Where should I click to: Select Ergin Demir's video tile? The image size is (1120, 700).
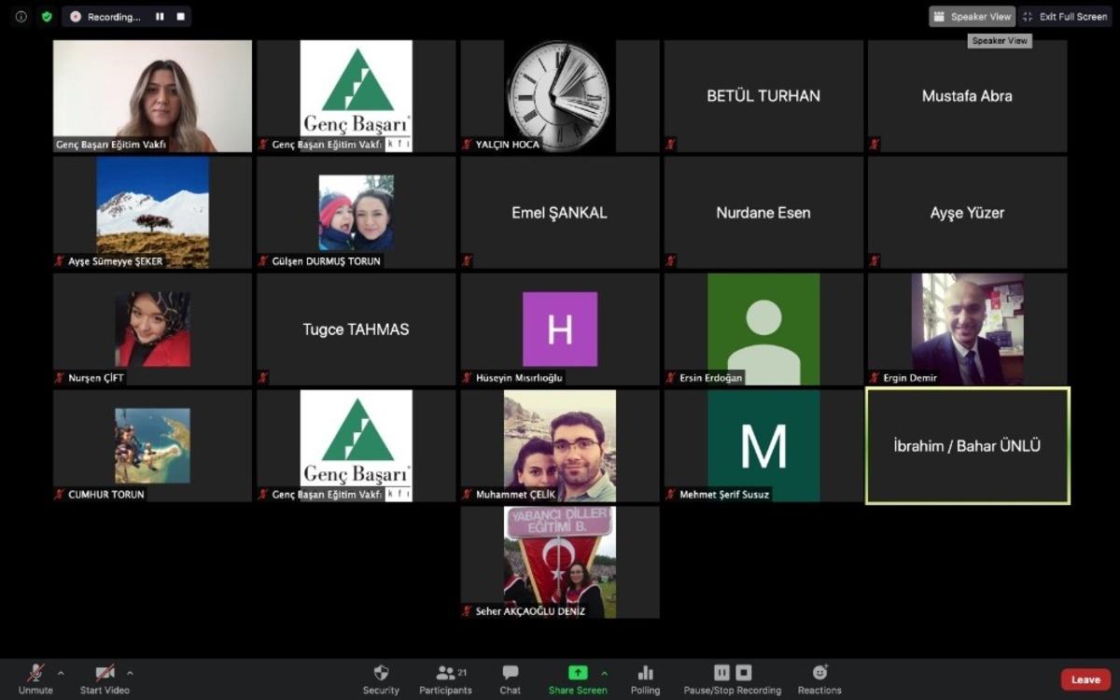(x=967, y=329)
